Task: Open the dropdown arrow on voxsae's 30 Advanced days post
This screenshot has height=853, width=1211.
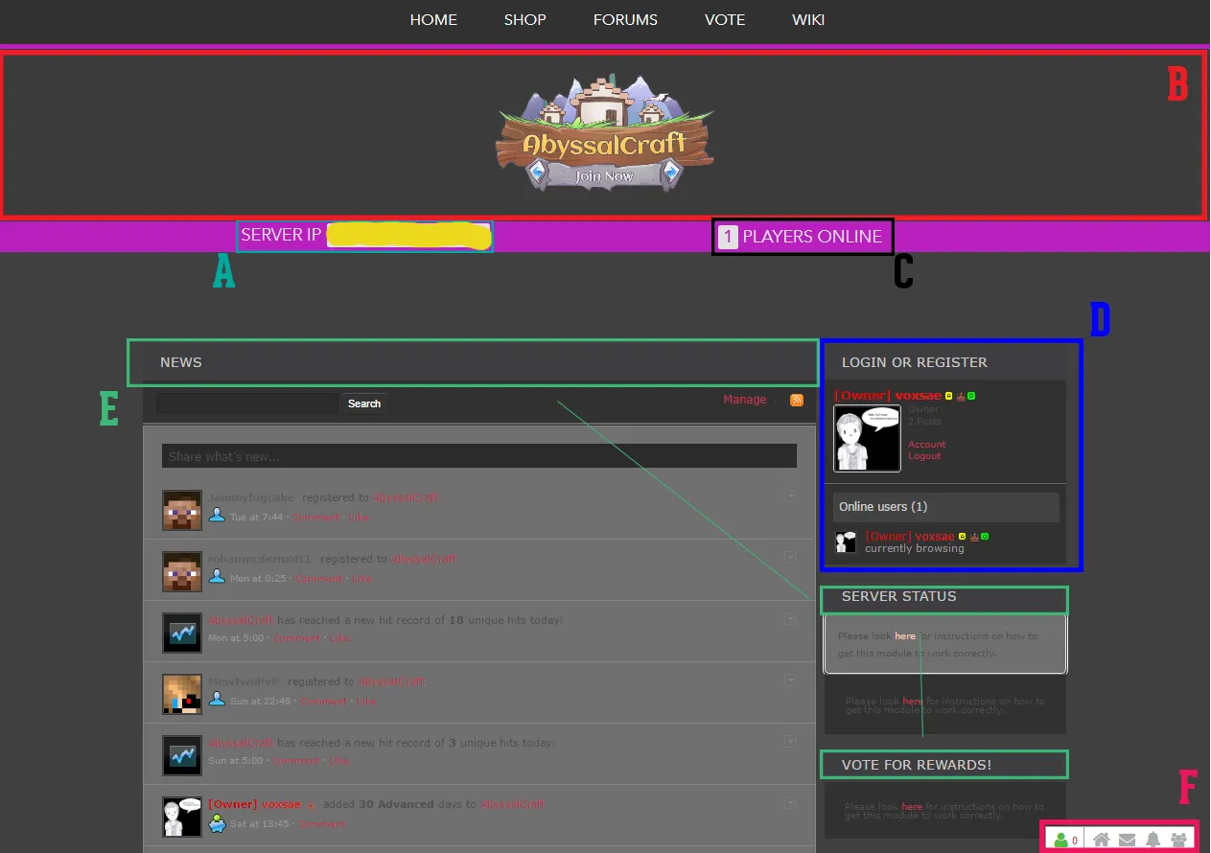Action: click(x=791, y=802)
